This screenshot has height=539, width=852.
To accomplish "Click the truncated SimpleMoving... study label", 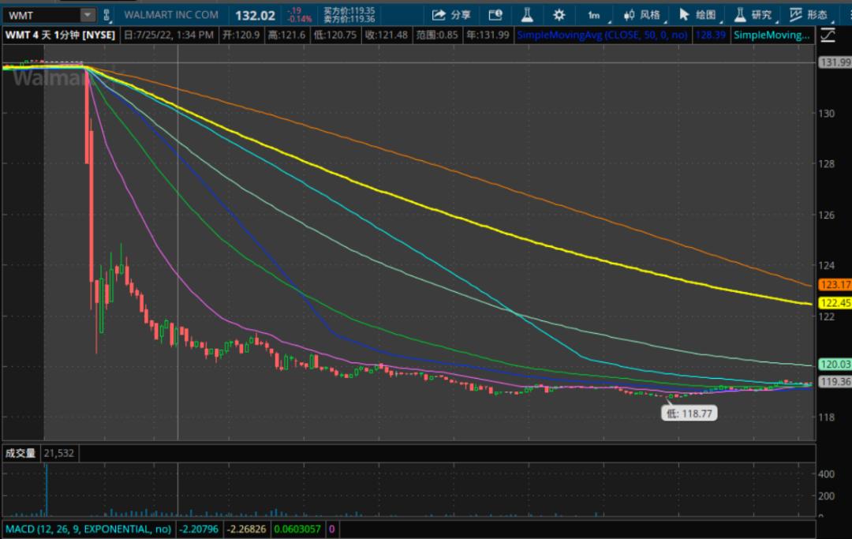I will pyautogui.click(x=772, y=35).
